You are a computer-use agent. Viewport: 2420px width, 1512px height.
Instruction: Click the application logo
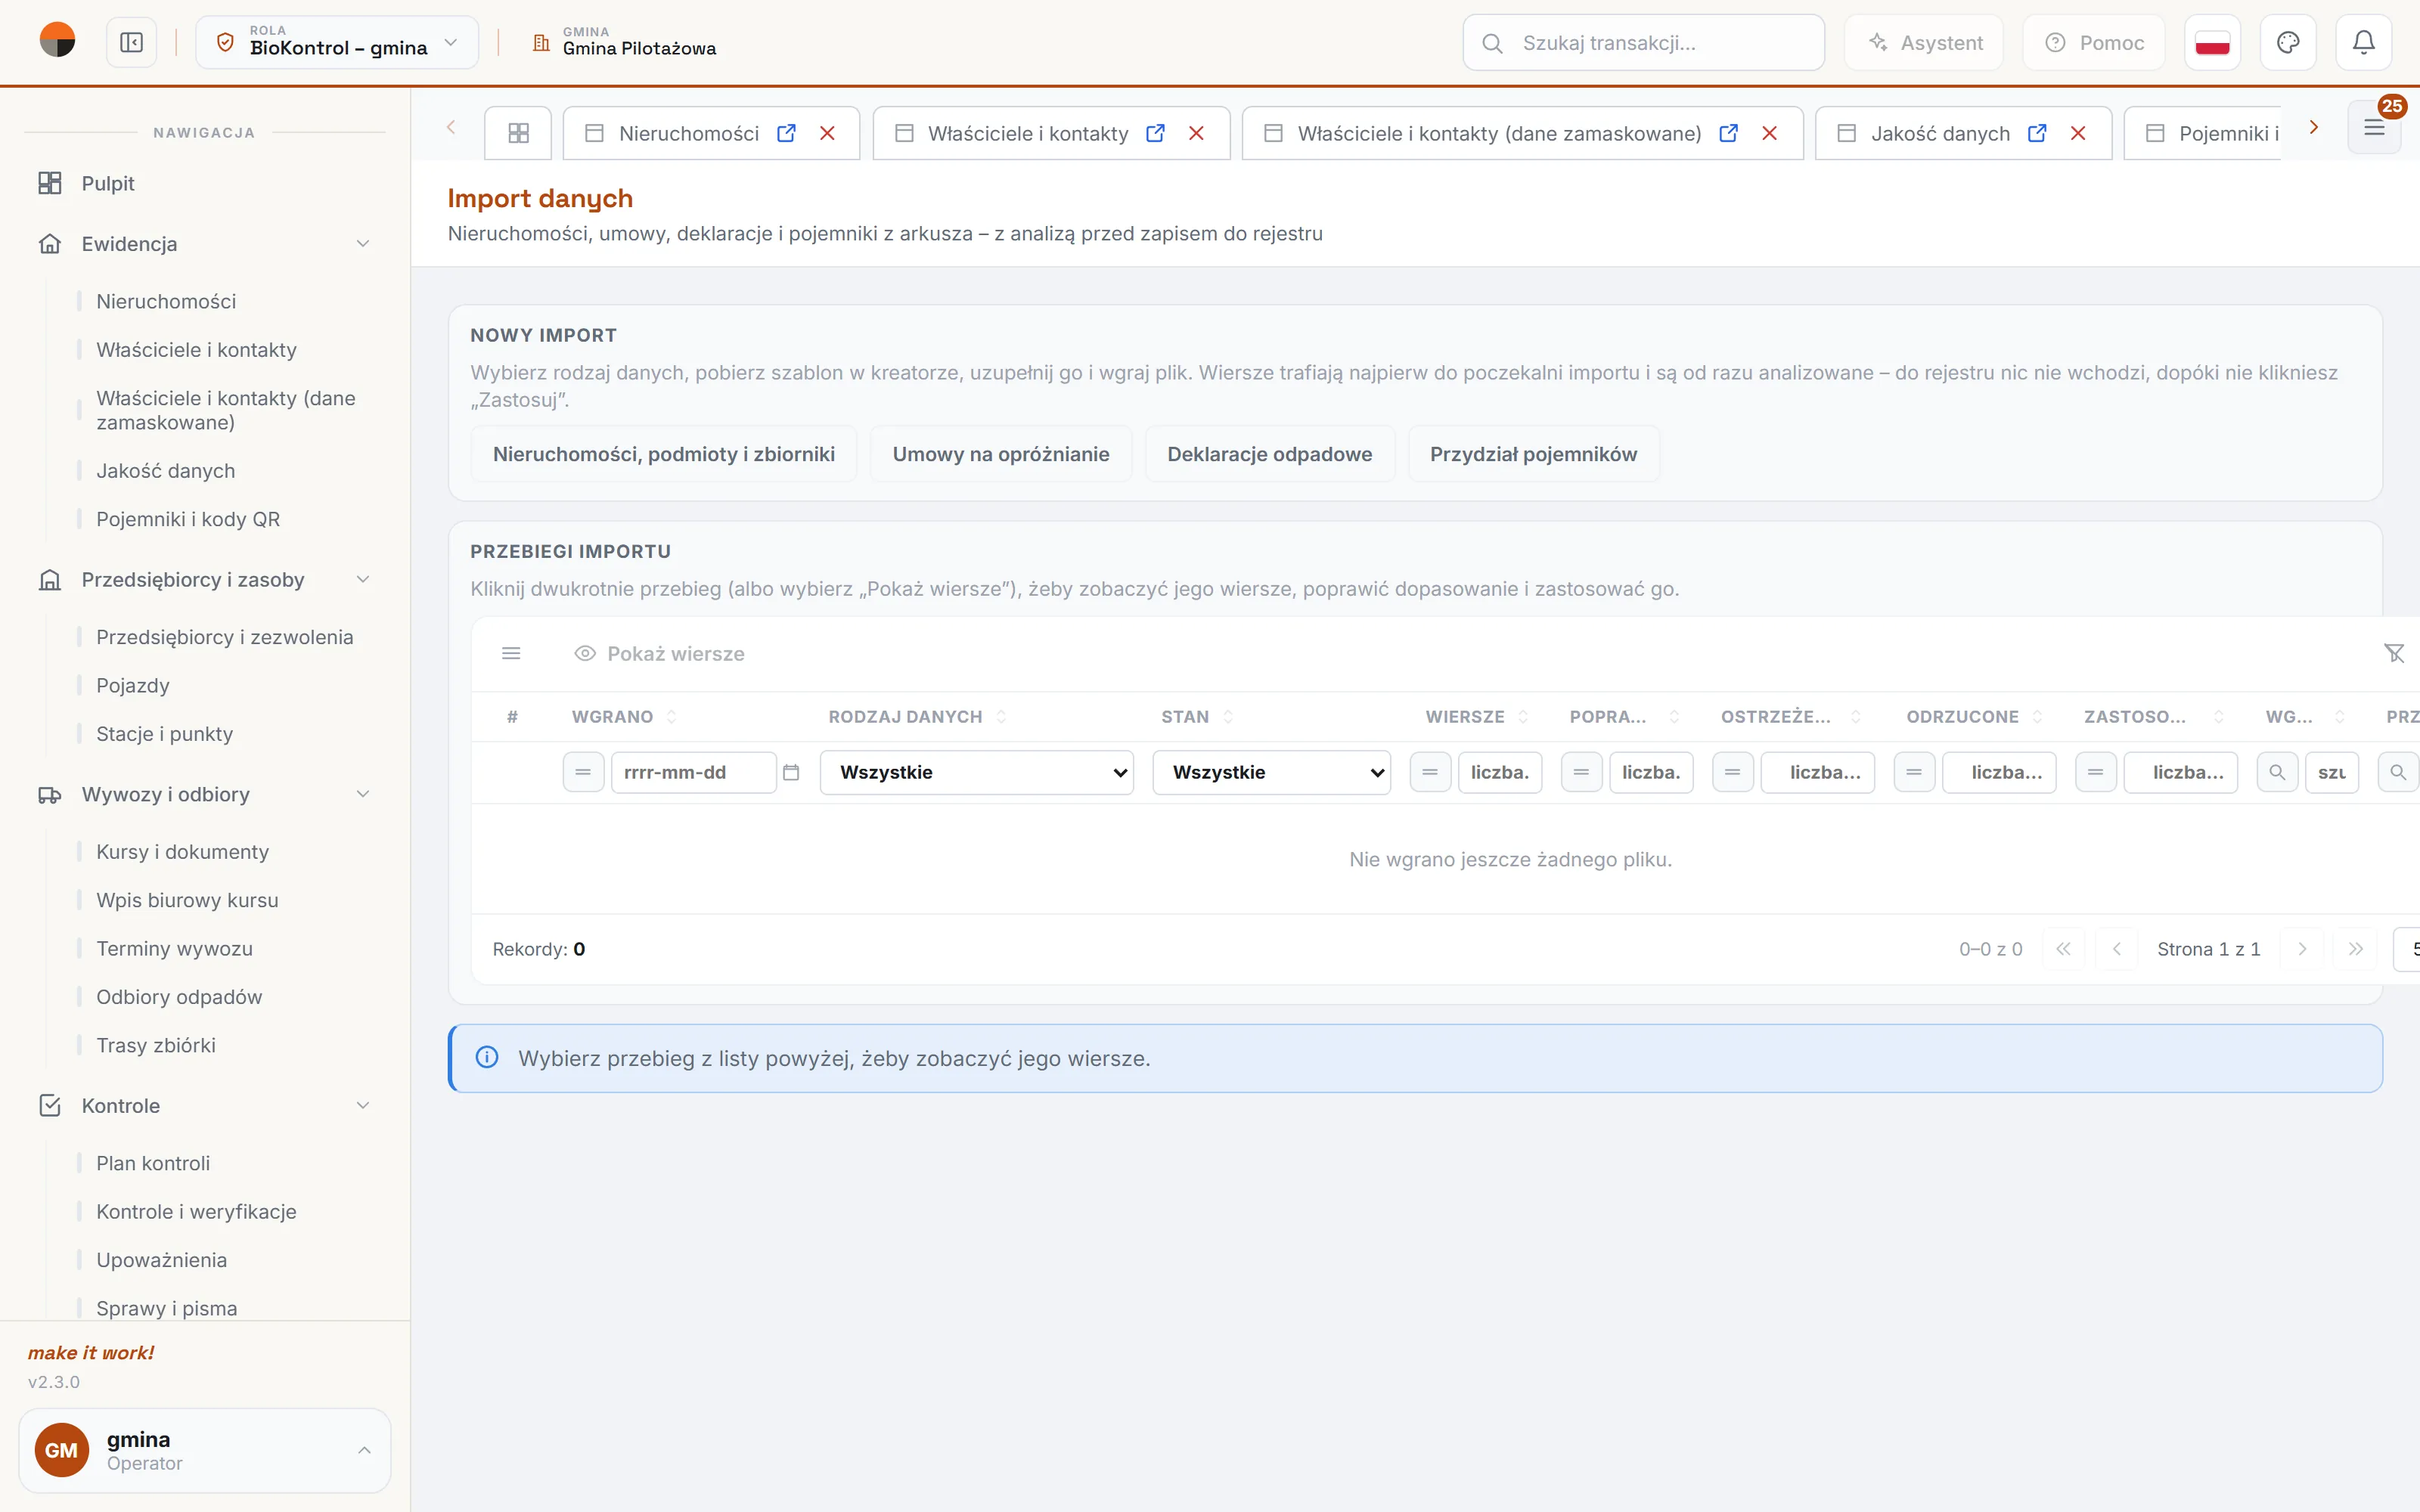[x=57, y=41]
